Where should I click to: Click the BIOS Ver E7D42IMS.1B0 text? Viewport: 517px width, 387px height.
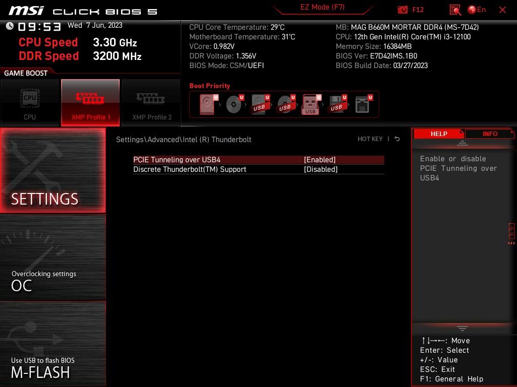click(376, 56)
